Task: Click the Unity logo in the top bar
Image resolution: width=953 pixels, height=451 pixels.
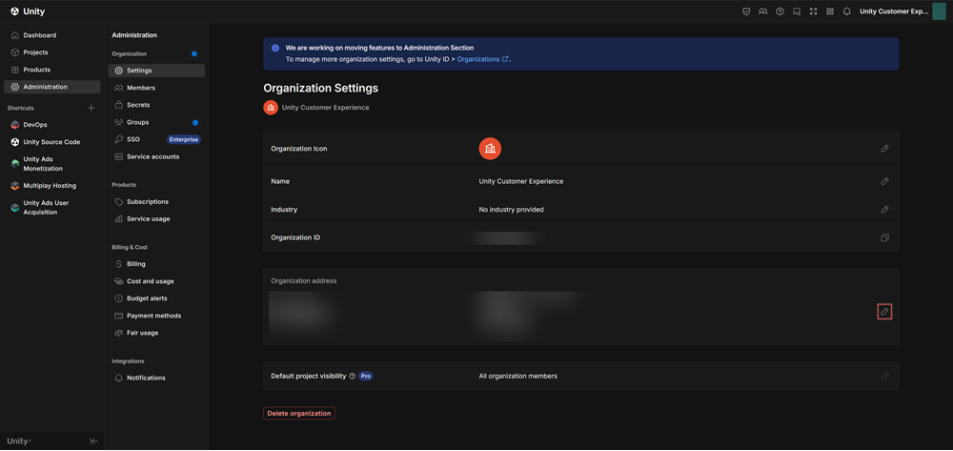Action: (x=28, y=11)
